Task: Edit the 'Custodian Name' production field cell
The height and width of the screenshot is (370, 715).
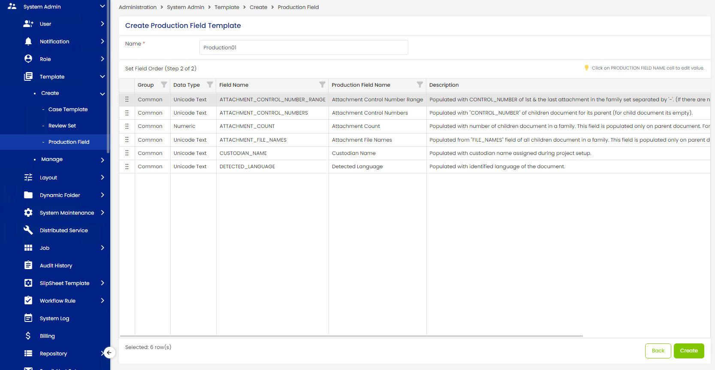Action: coord(377,153)
